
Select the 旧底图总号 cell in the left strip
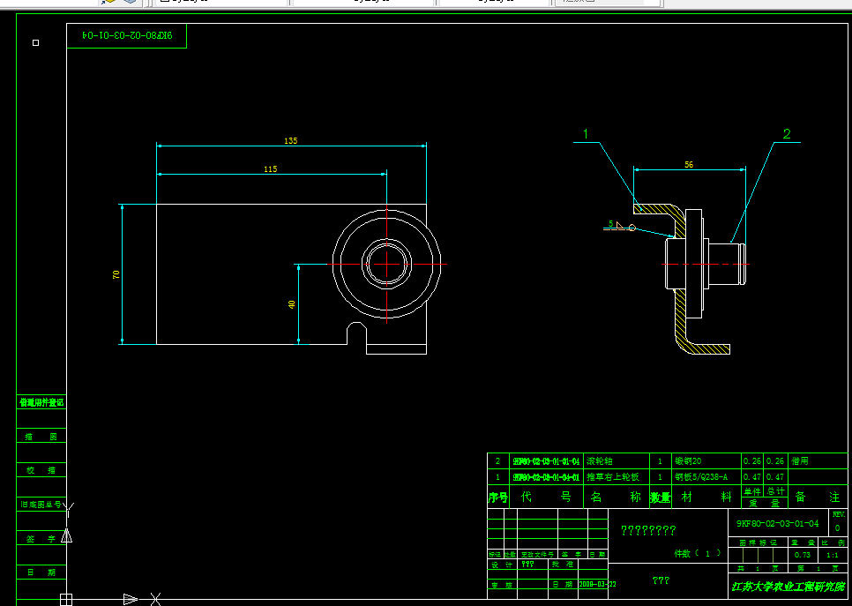pos(41,505)
